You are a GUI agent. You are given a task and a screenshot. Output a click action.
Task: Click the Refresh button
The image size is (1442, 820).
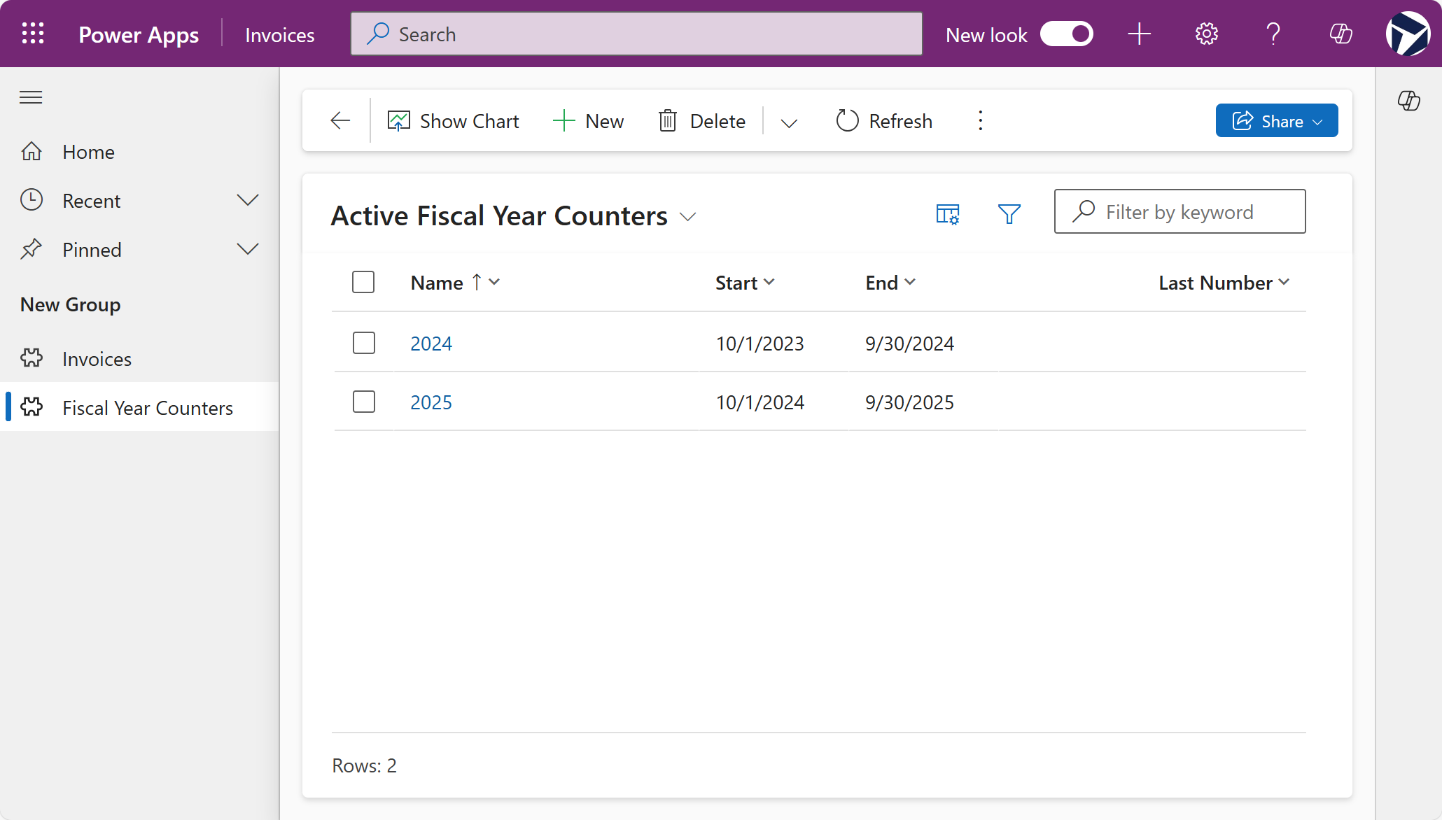[884, 121]
